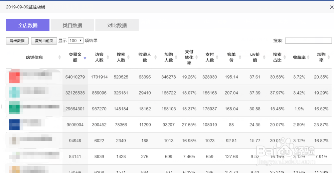
Task: Open the green shop thumbnail
Action: point(14,107)
